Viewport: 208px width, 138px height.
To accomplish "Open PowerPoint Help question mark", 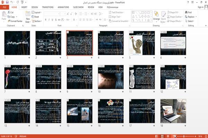I will pyautogui.click(x=188, y=2).
